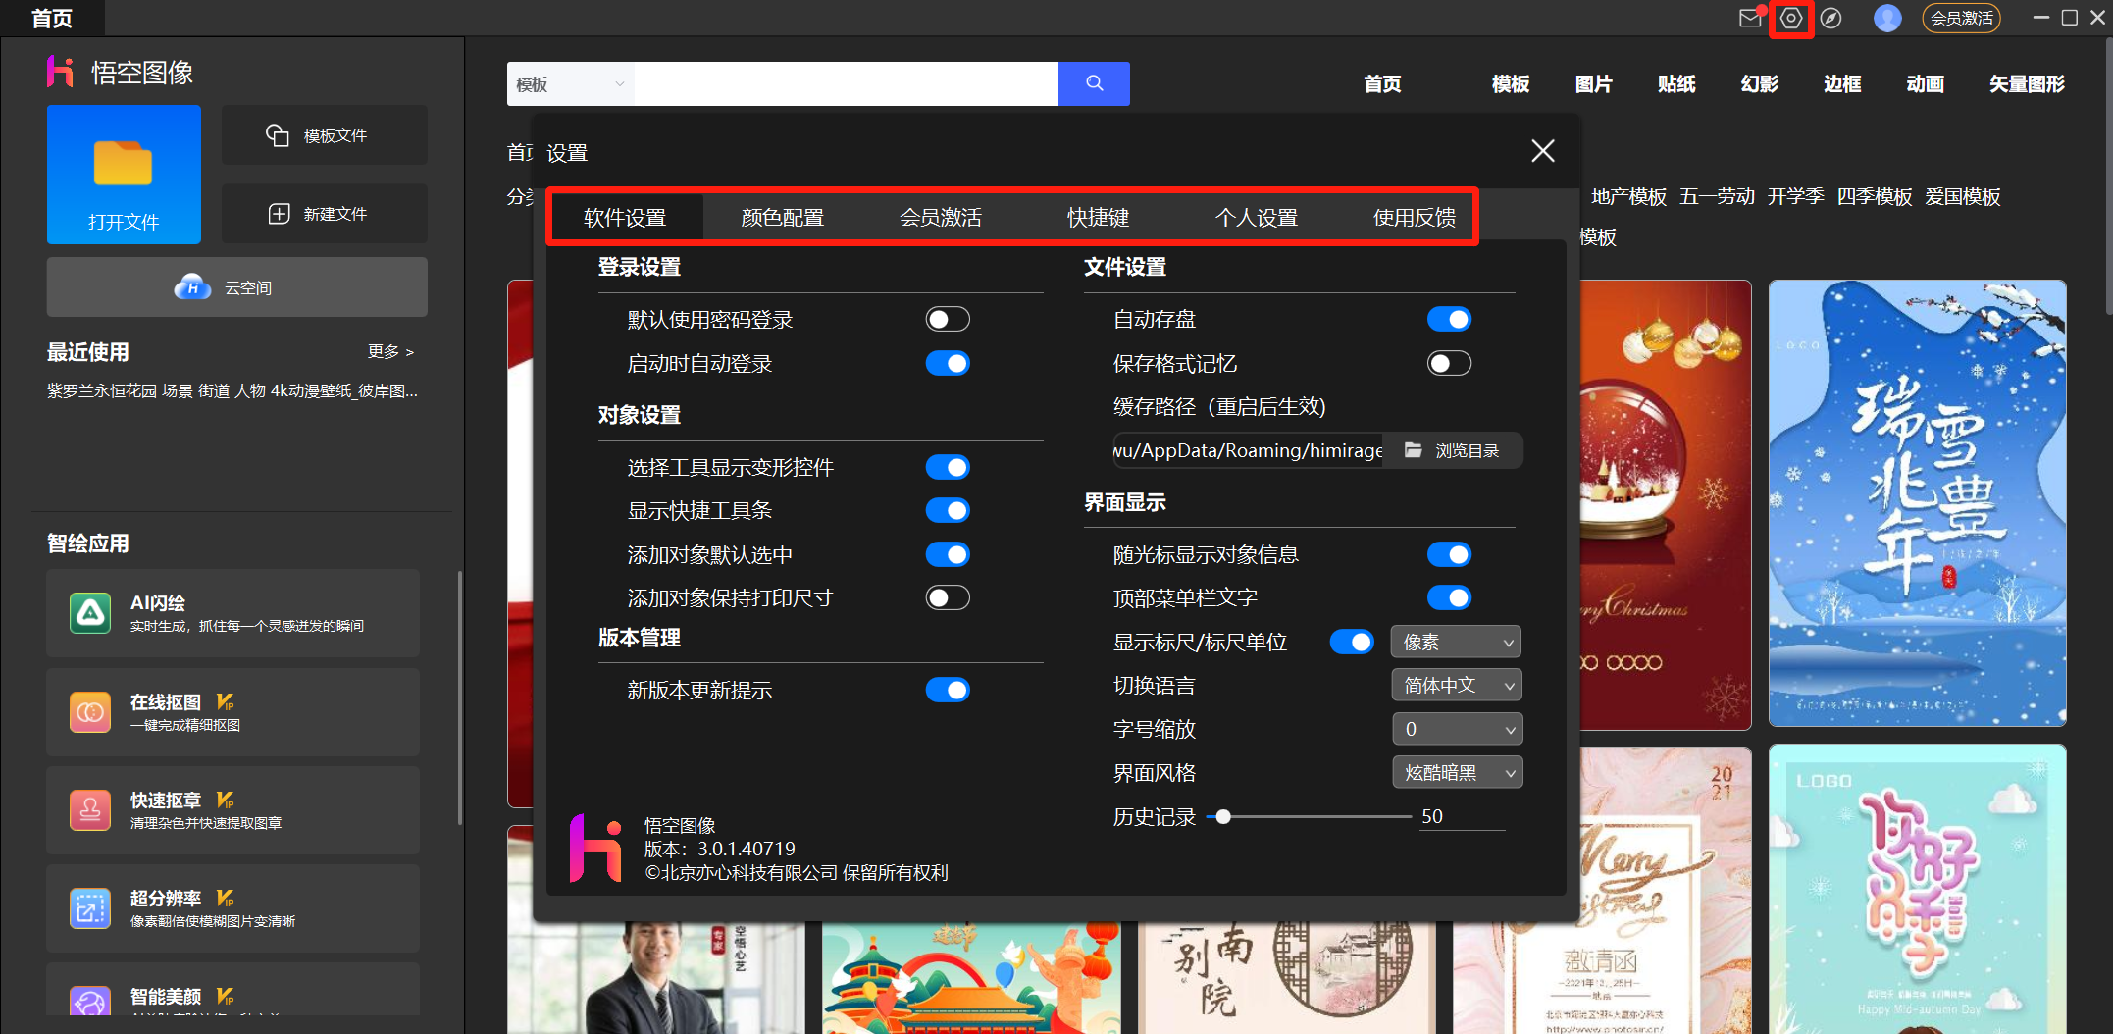Disable 自动存盘 switch
Image resolution: width=2113 pixels, height=1034 pixels.
coord(1449,319)
